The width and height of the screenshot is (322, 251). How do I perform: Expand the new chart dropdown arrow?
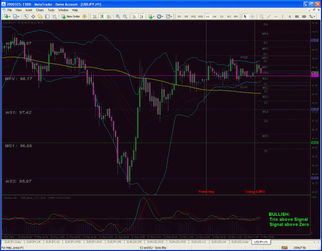pyautogui.click(x=10, y=17)
